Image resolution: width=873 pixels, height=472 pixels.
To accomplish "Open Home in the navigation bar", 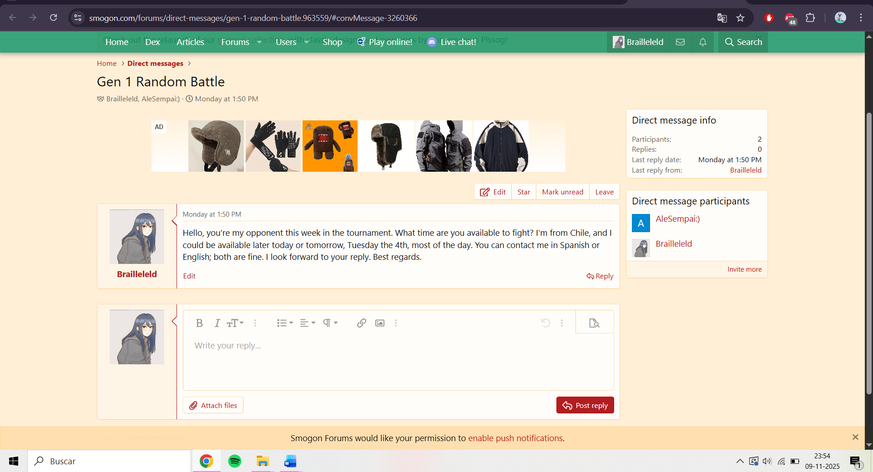I will point(117,42).
